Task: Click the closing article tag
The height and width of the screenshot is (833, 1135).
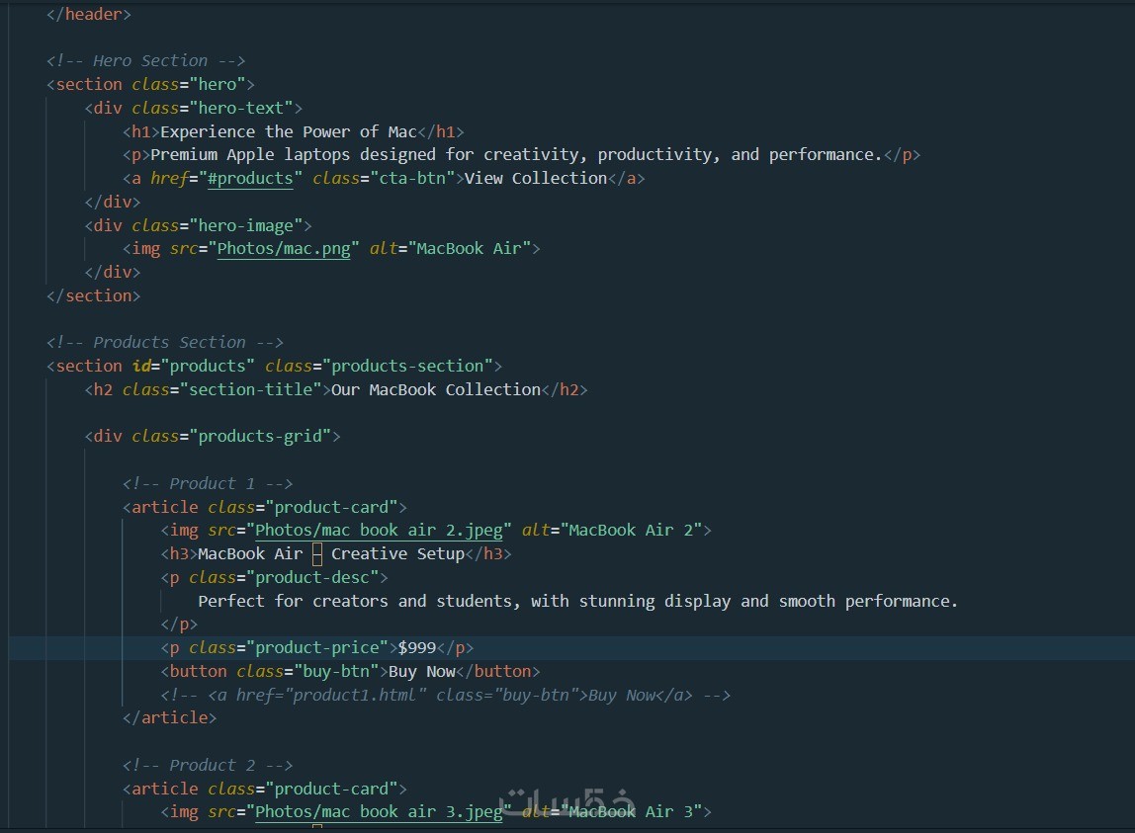Action: point(169,718)
